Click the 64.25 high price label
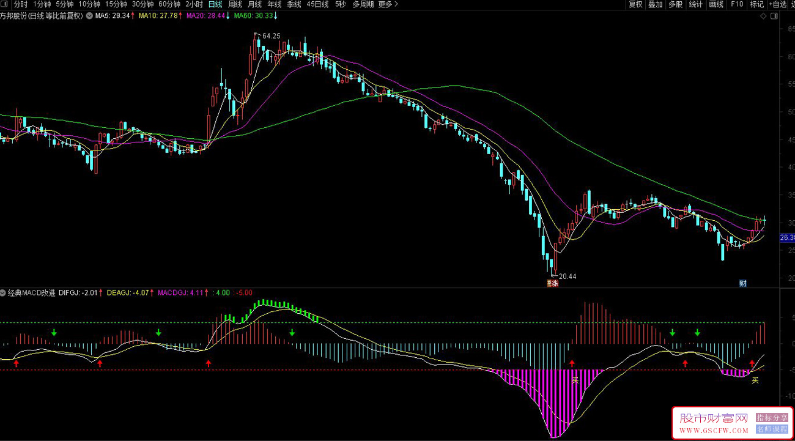Screen dimensions: 795x441 [x=271, y=36]
